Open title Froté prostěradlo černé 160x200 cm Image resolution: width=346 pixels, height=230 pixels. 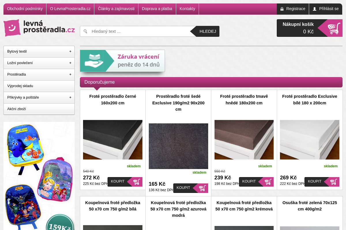coord(113,99)
